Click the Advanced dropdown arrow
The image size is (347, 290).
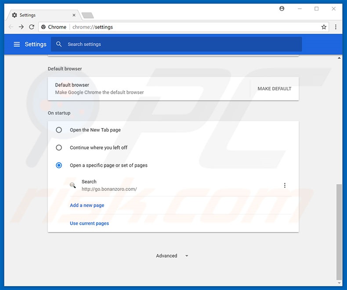(x=187, y=256)
